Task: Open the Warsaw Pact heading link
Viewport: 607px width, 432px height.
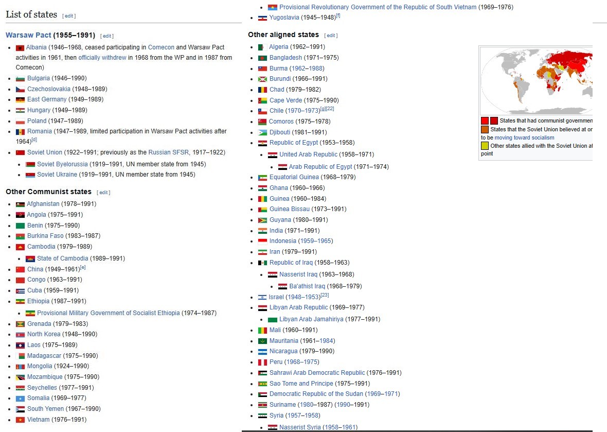Action: click(28, 35)
